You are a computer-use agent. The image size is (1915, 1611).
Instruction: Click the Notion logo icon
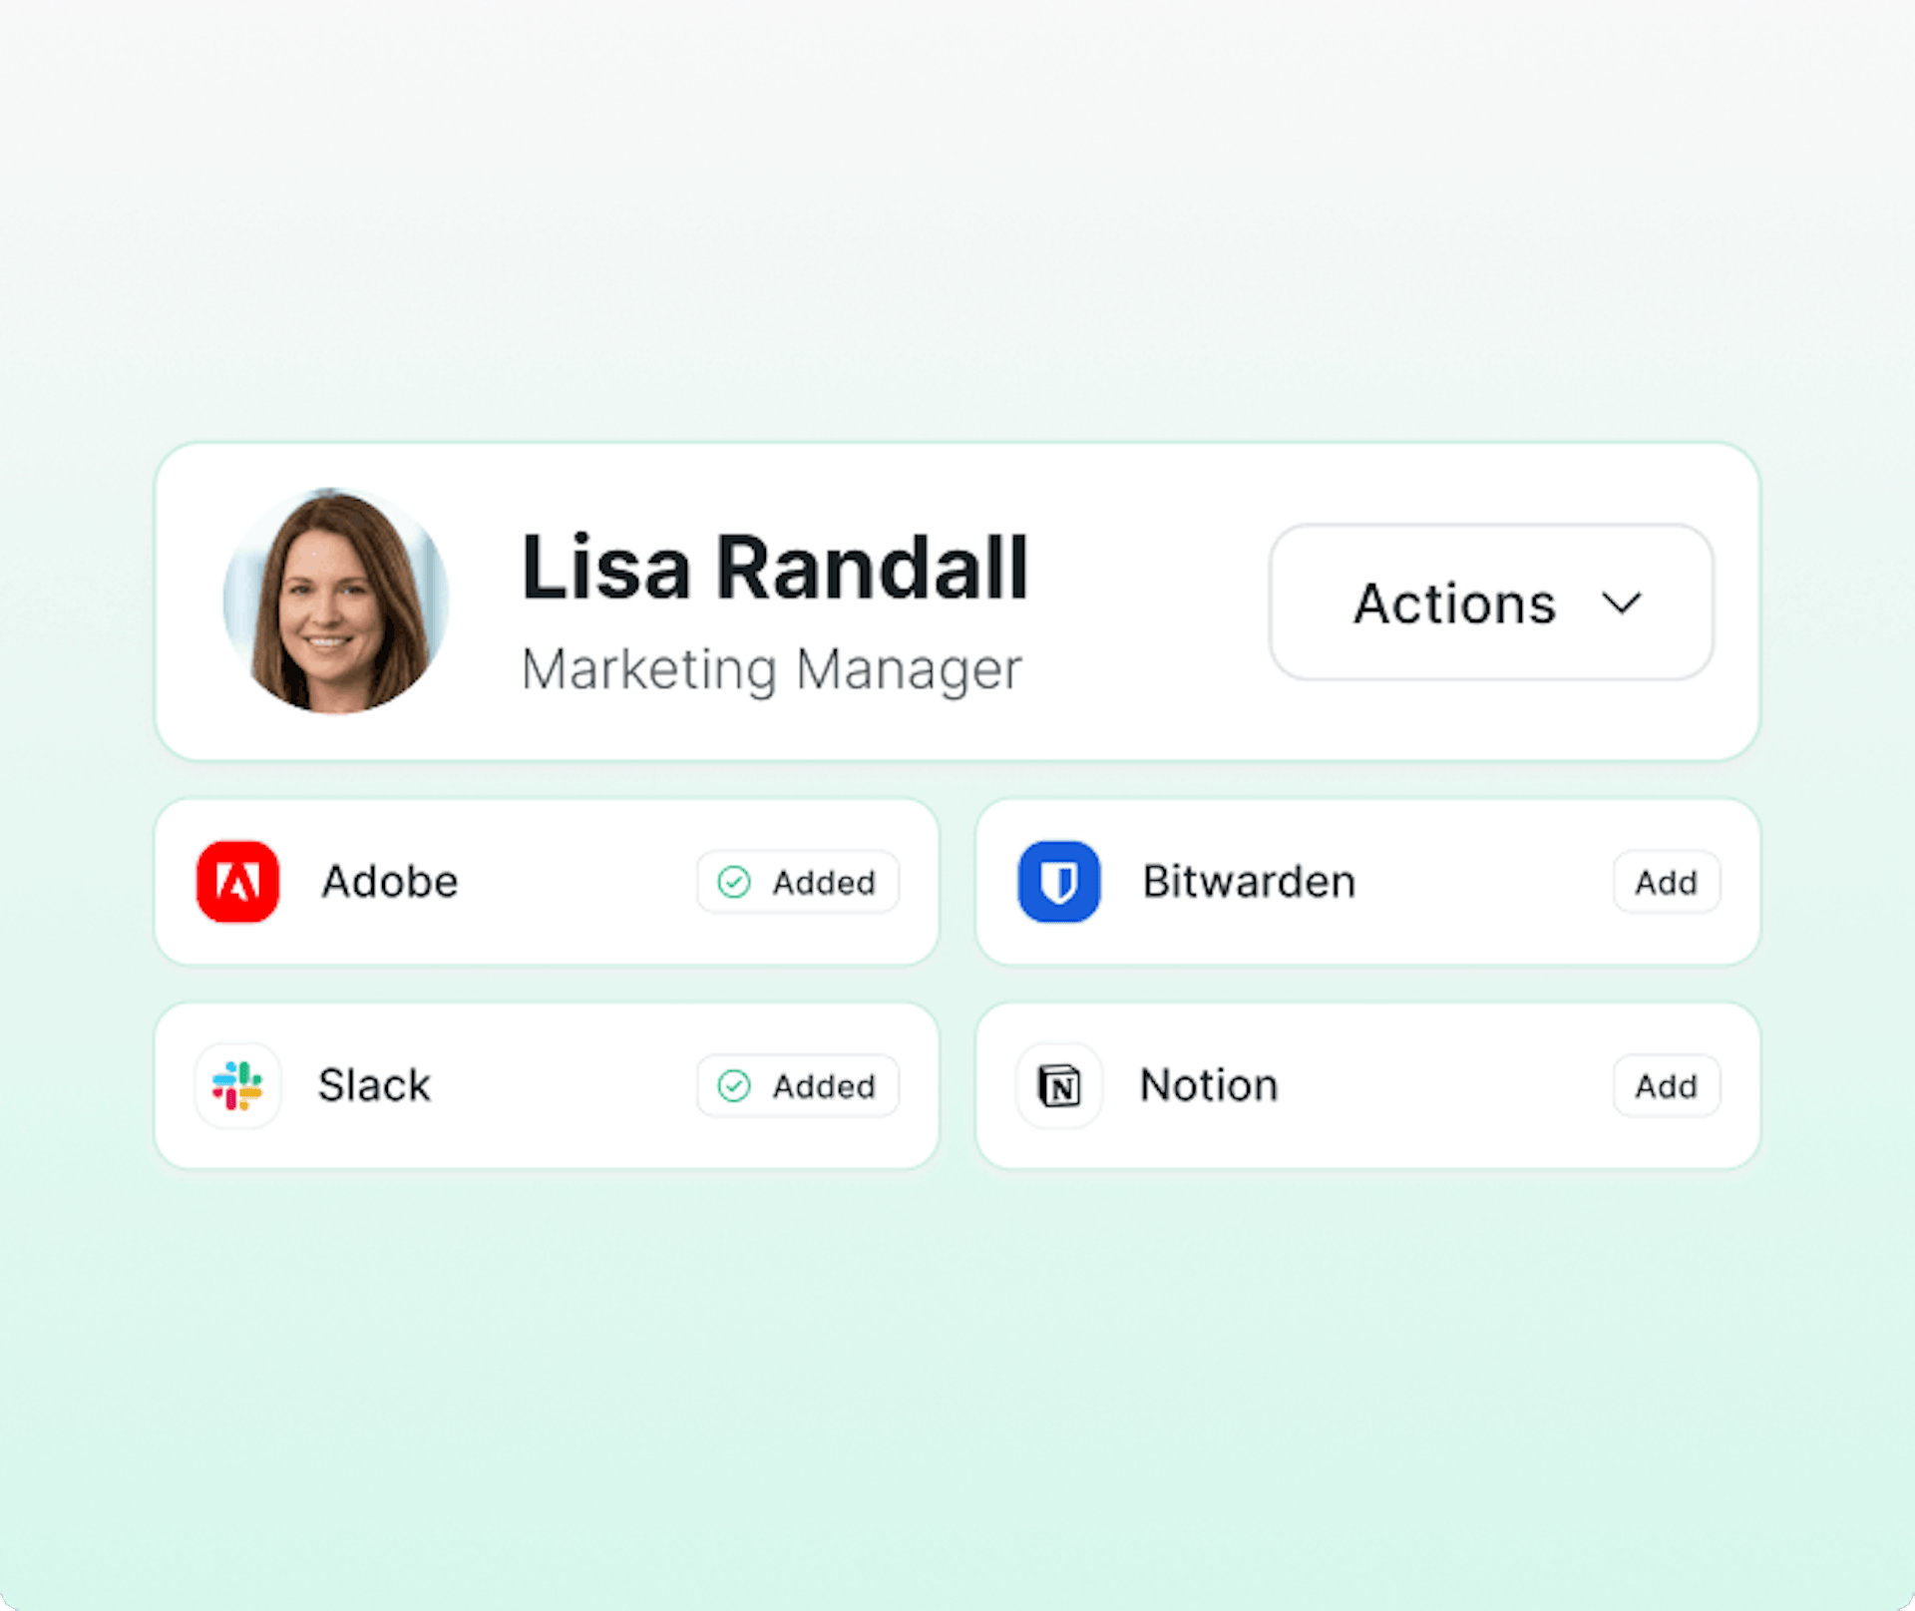coord(1058,1085)
